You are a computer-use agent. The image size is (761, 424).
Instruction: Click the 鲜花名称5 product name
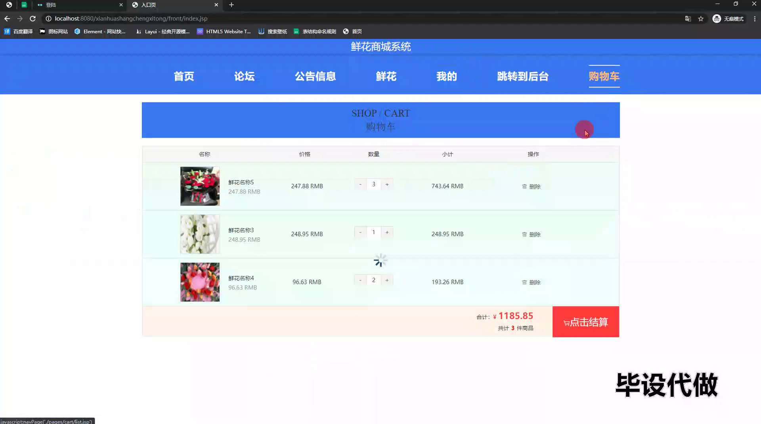click(241, 182)
